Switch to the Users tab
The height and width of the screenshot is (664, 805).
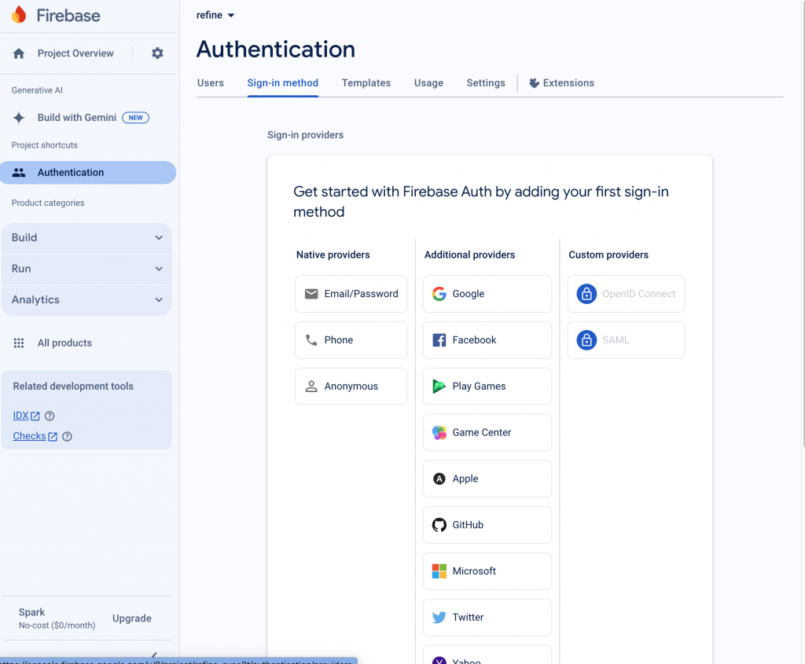coord(211,83)
